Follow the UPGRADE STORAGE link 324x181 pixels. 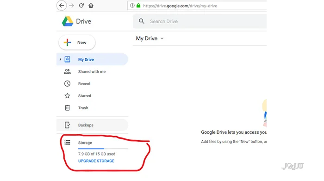[96, 161]
